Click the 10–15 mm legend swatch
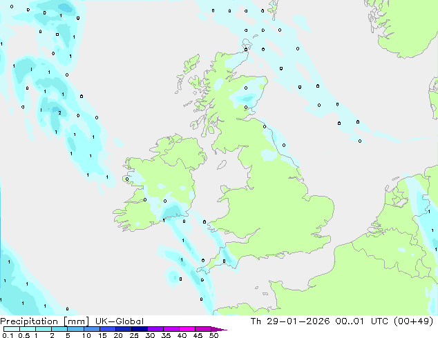 pyautogui.click(x=91, y=329)
